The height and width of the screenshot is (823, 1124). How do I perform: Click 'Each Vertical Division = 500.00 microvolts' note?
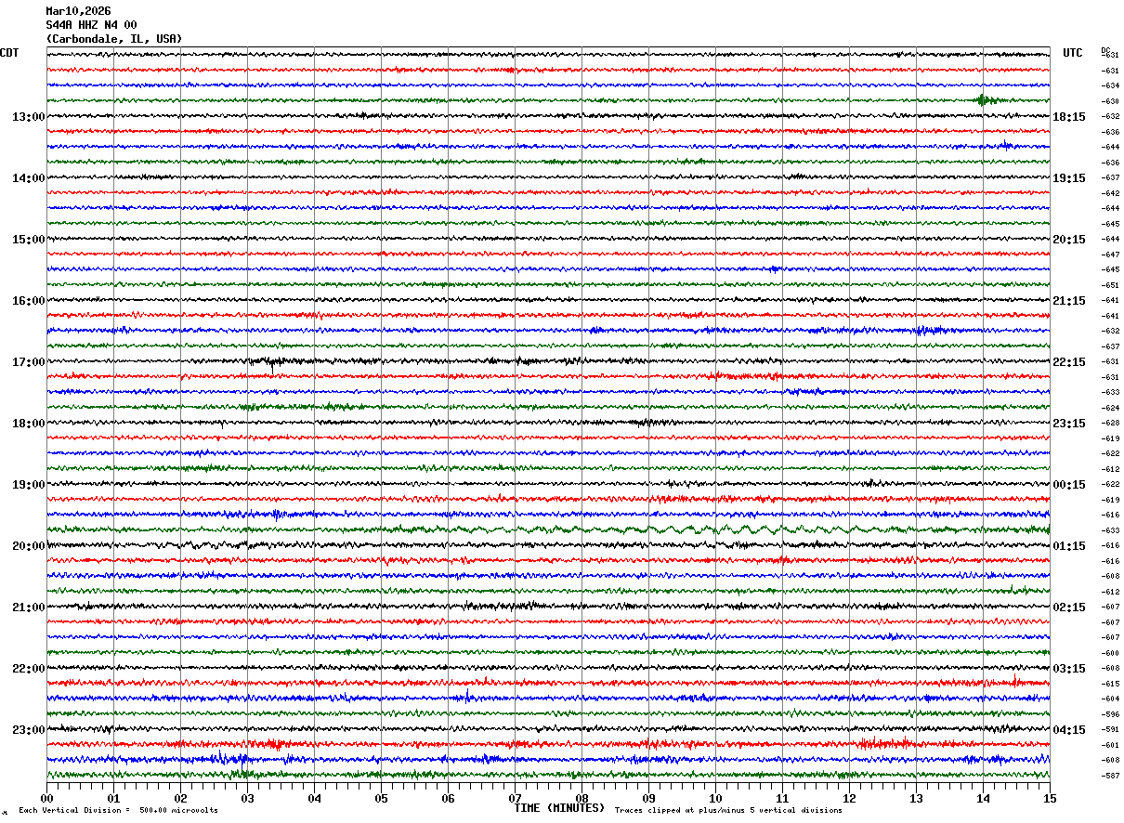(x=119, y=810)
